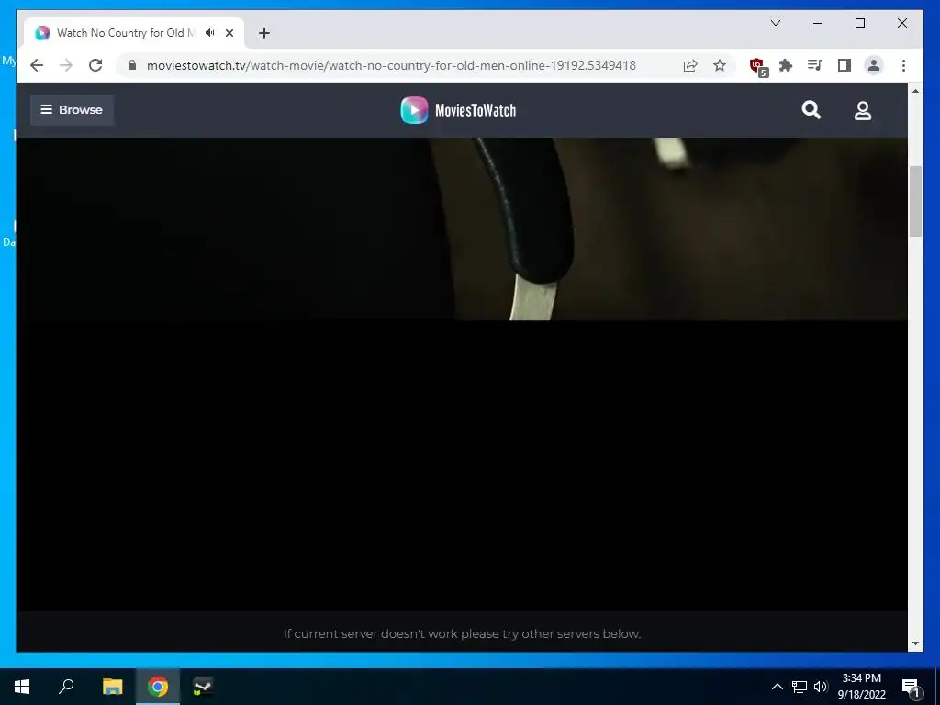
Task: Open the media control icon in toolbar
Action: click(815, 65)
